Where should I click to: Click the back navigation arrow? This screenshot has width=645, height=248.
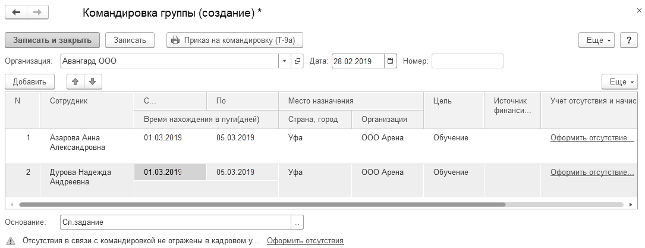coord(16,12)
